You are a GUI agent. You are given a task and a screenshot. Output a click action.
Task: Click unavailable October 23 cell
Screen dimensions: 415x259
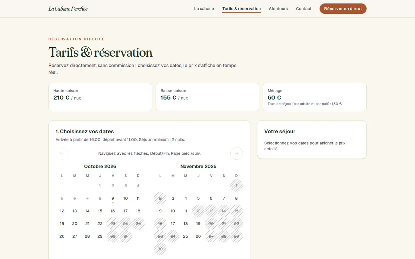(113, 224)
